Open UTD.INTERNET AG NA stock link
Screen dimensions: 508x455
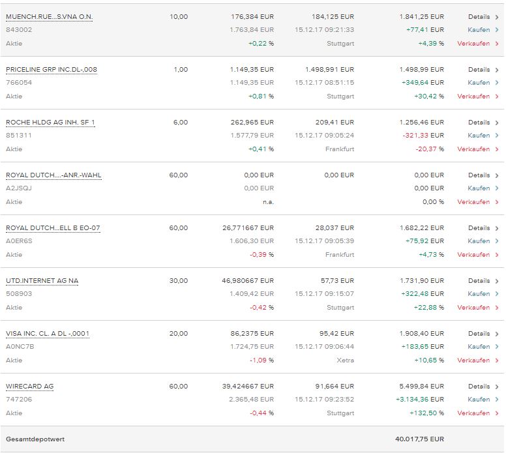42,280
